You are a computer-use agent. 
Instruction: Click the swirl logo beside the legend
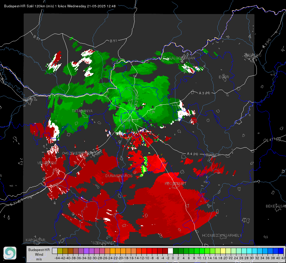(x=10, y=253)
